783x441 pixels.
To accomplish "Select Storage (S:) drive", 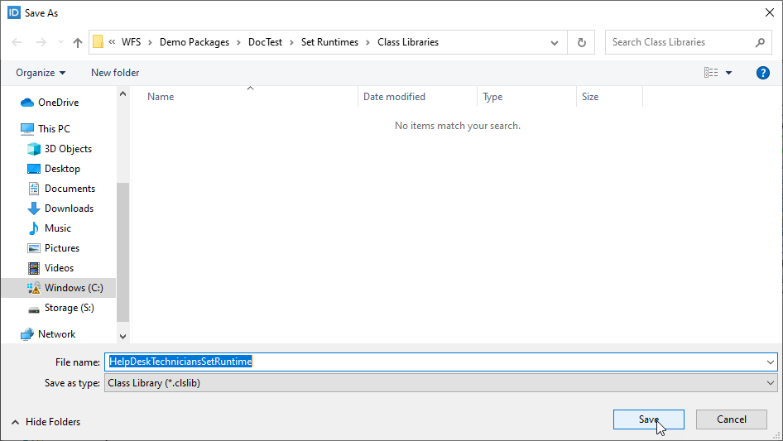I will coord(69,308).
